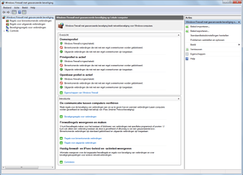Select Regels voor binnenkomende verbindingen in tree
The width and height of the screenshot is (243, 175).
(31, 21)
